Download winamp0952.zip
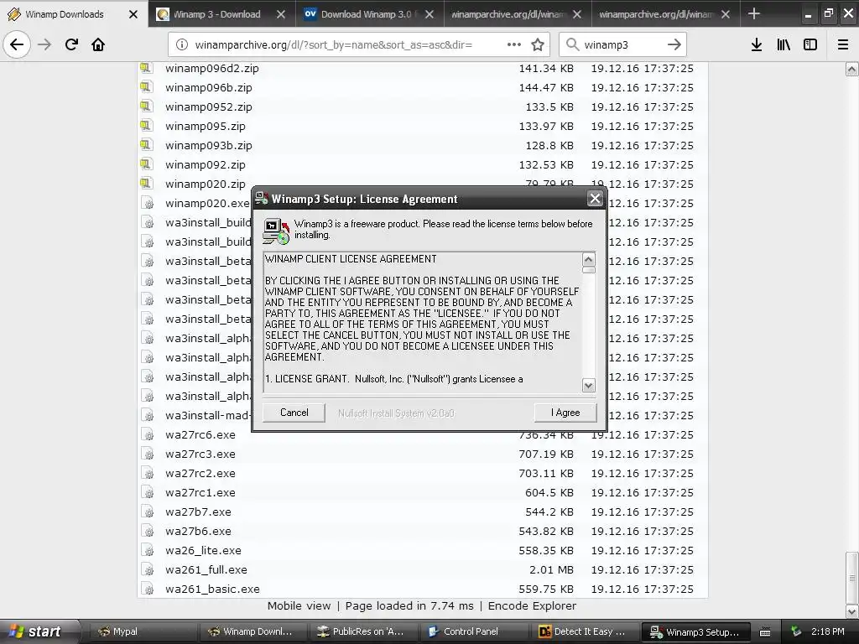Image resolution: width=859 pixels, height=644 pixels. (x=209, y=106)
